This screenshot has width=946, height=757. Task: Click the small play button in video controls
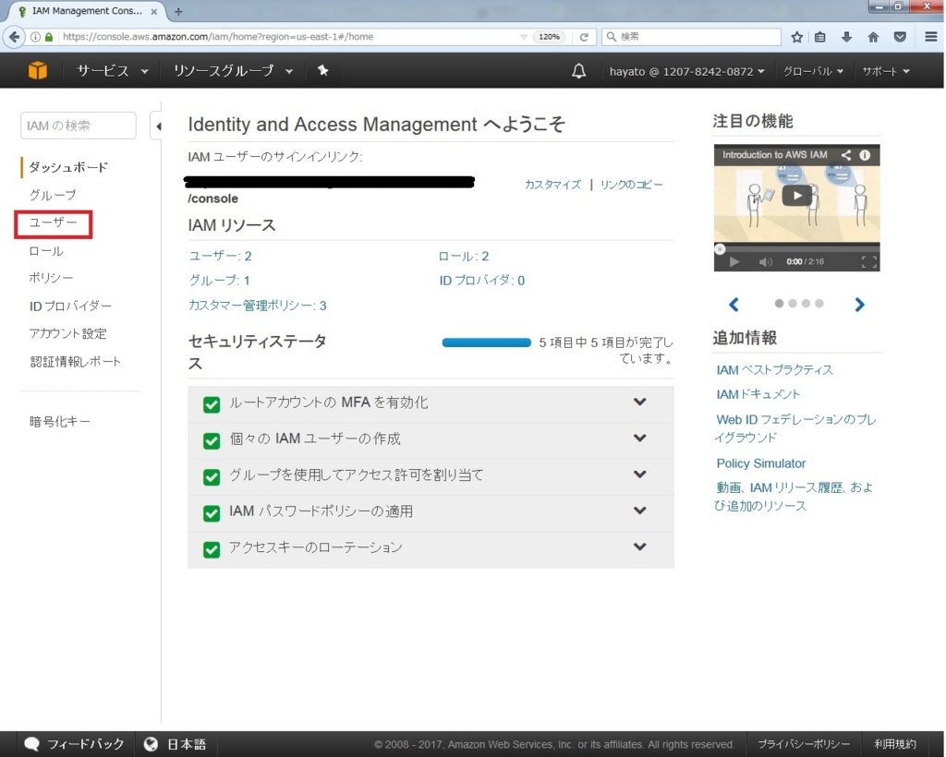734,261
